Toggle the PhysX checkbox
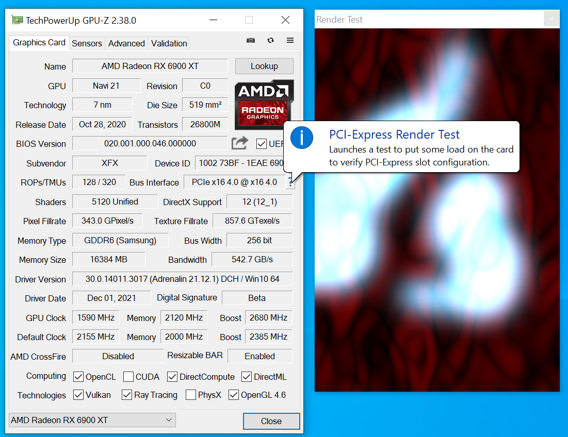Image resolution: width=568 pixels, height=437 pixels. [x=190, y=395]
